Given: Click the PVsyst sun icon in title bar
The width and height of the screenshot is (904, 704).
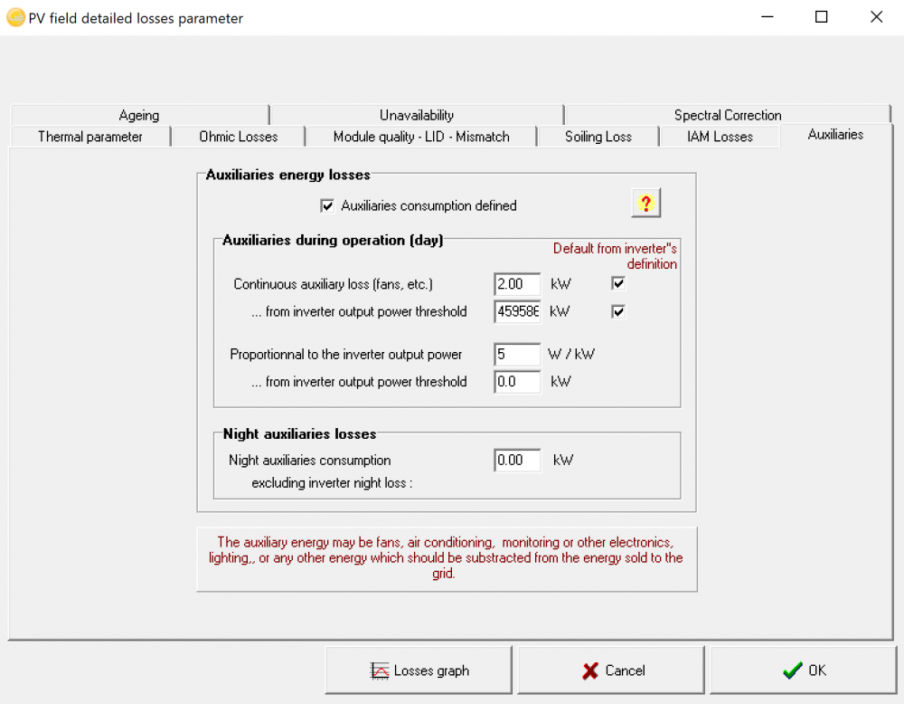Looking at the screenshot, I should click(x=14, y=16).
